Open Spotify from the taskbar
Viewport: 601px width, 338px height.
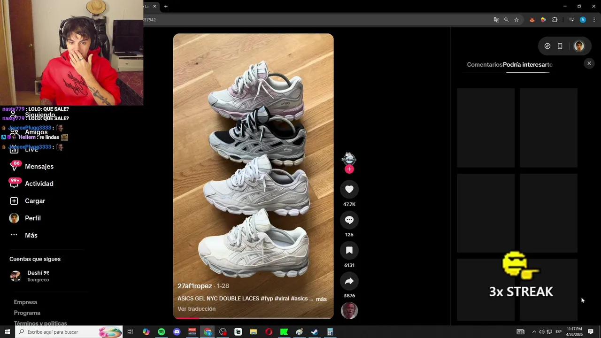point(162,332)
